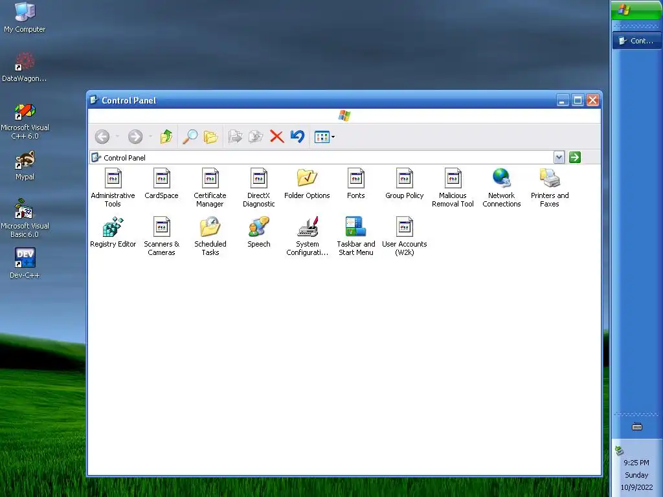
Task: Click the green Go arrow button
Action: (575, 158)
